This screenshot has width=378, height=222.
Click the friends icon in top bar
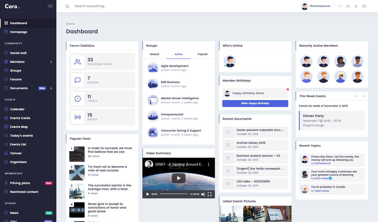tap(348, 6)
